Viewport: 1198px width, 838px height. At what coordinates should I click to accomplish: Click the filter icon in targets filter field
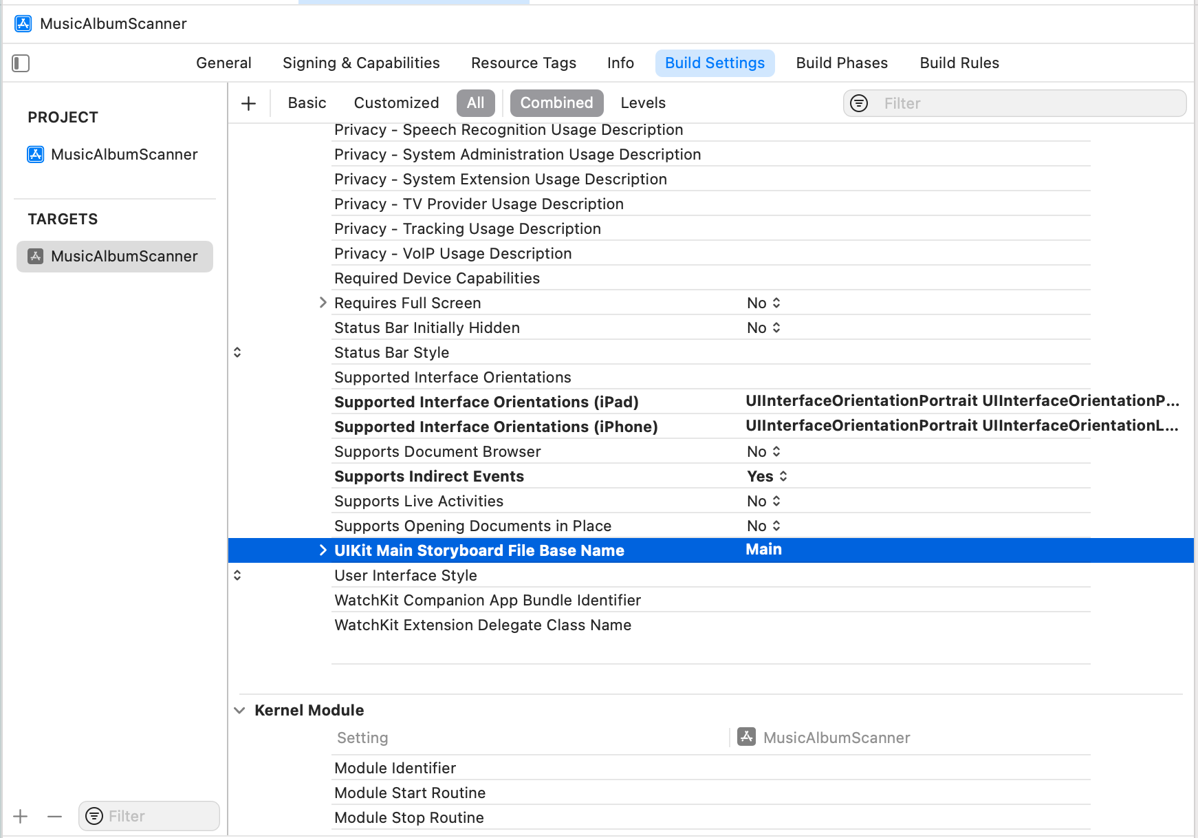coord(94,816)
